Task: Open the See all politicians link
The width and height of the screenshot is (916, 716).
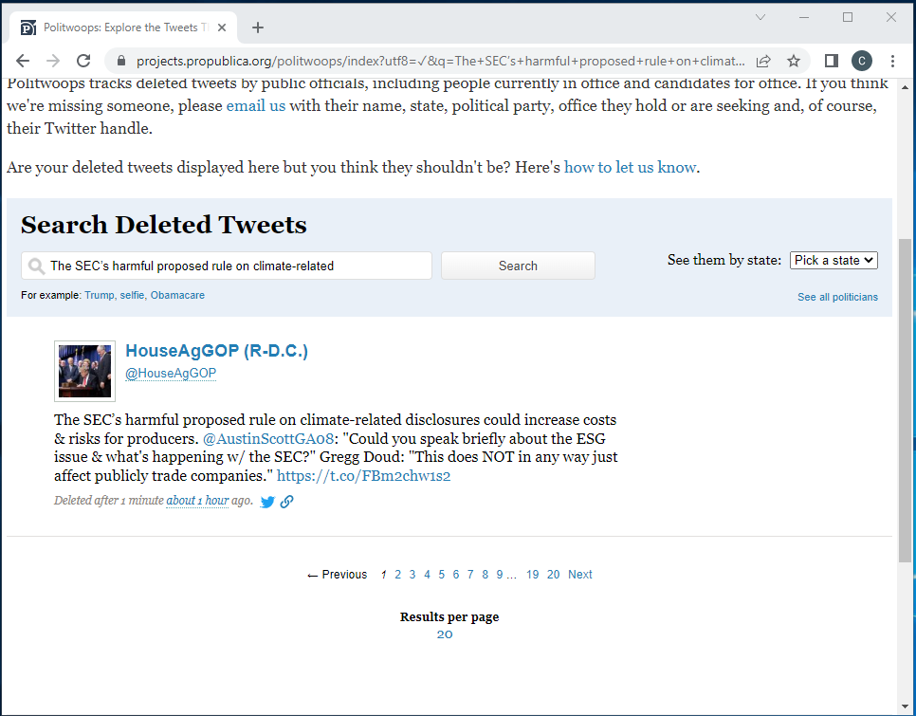Action: pyautogui.click(x=837, y=297)
